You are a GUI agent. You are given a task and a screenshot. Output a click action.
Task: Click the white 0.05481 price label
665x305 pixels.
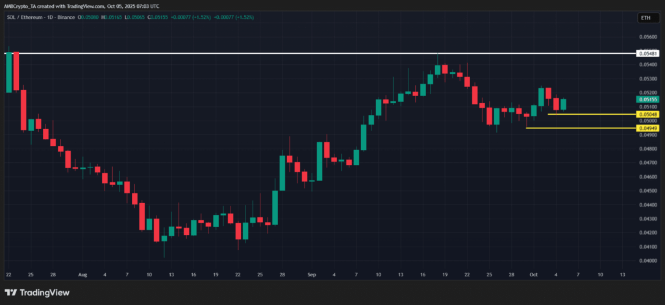click(x=647, y=54)
